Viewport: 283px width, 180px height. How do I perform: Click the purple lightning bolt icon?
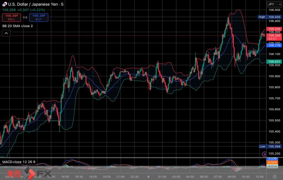point(264,154)
